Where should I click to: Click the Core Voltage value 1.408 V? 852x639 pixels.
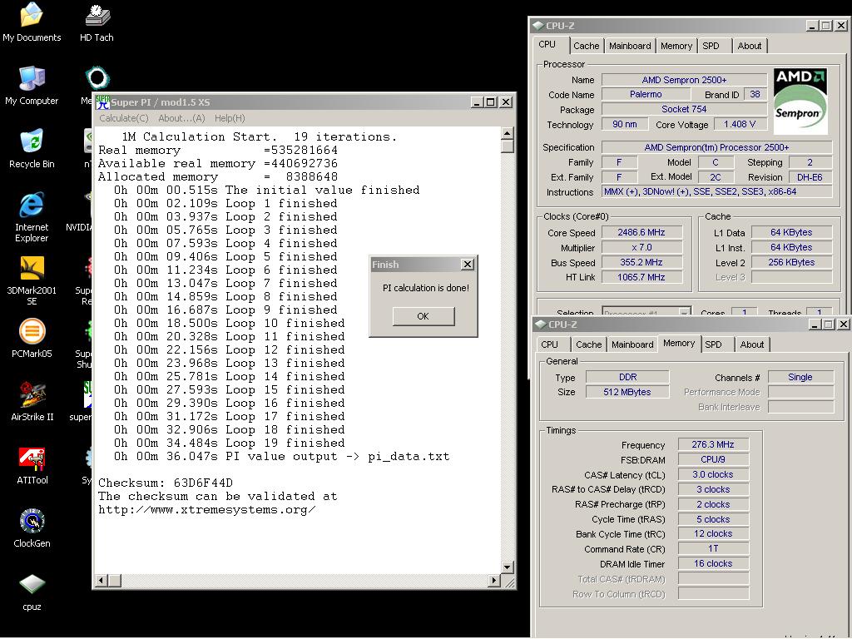pyautogui.click(x=740, y=125)
